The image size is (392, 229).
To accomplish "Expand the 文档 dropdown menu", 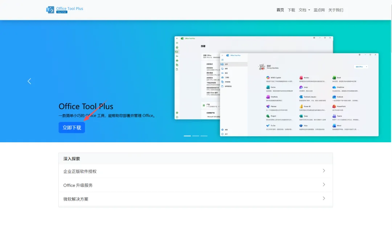I will [304, 10].
